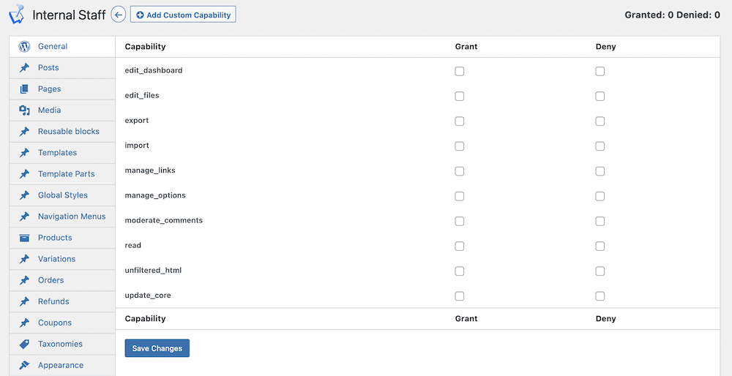Switch to the Navigation Menus tab

click(x=62, y=217)
